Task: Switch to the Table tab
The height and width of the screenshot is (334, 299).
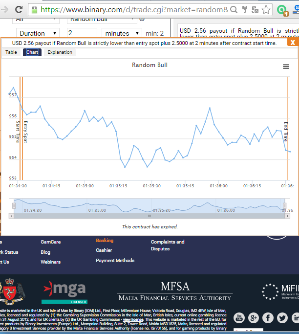Action: (11, 52)
